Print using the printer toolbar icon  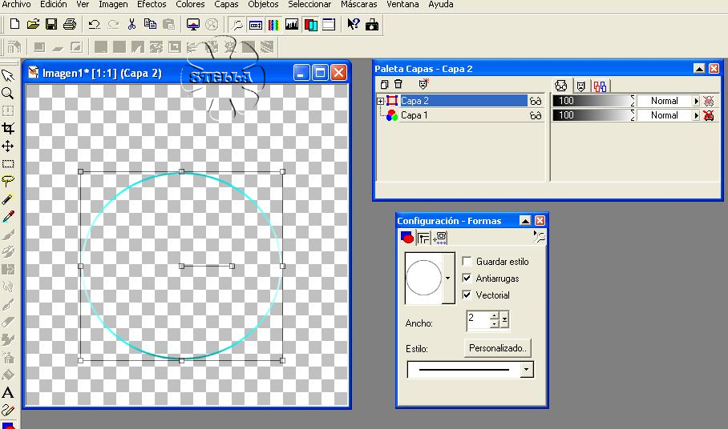[70, 24]
